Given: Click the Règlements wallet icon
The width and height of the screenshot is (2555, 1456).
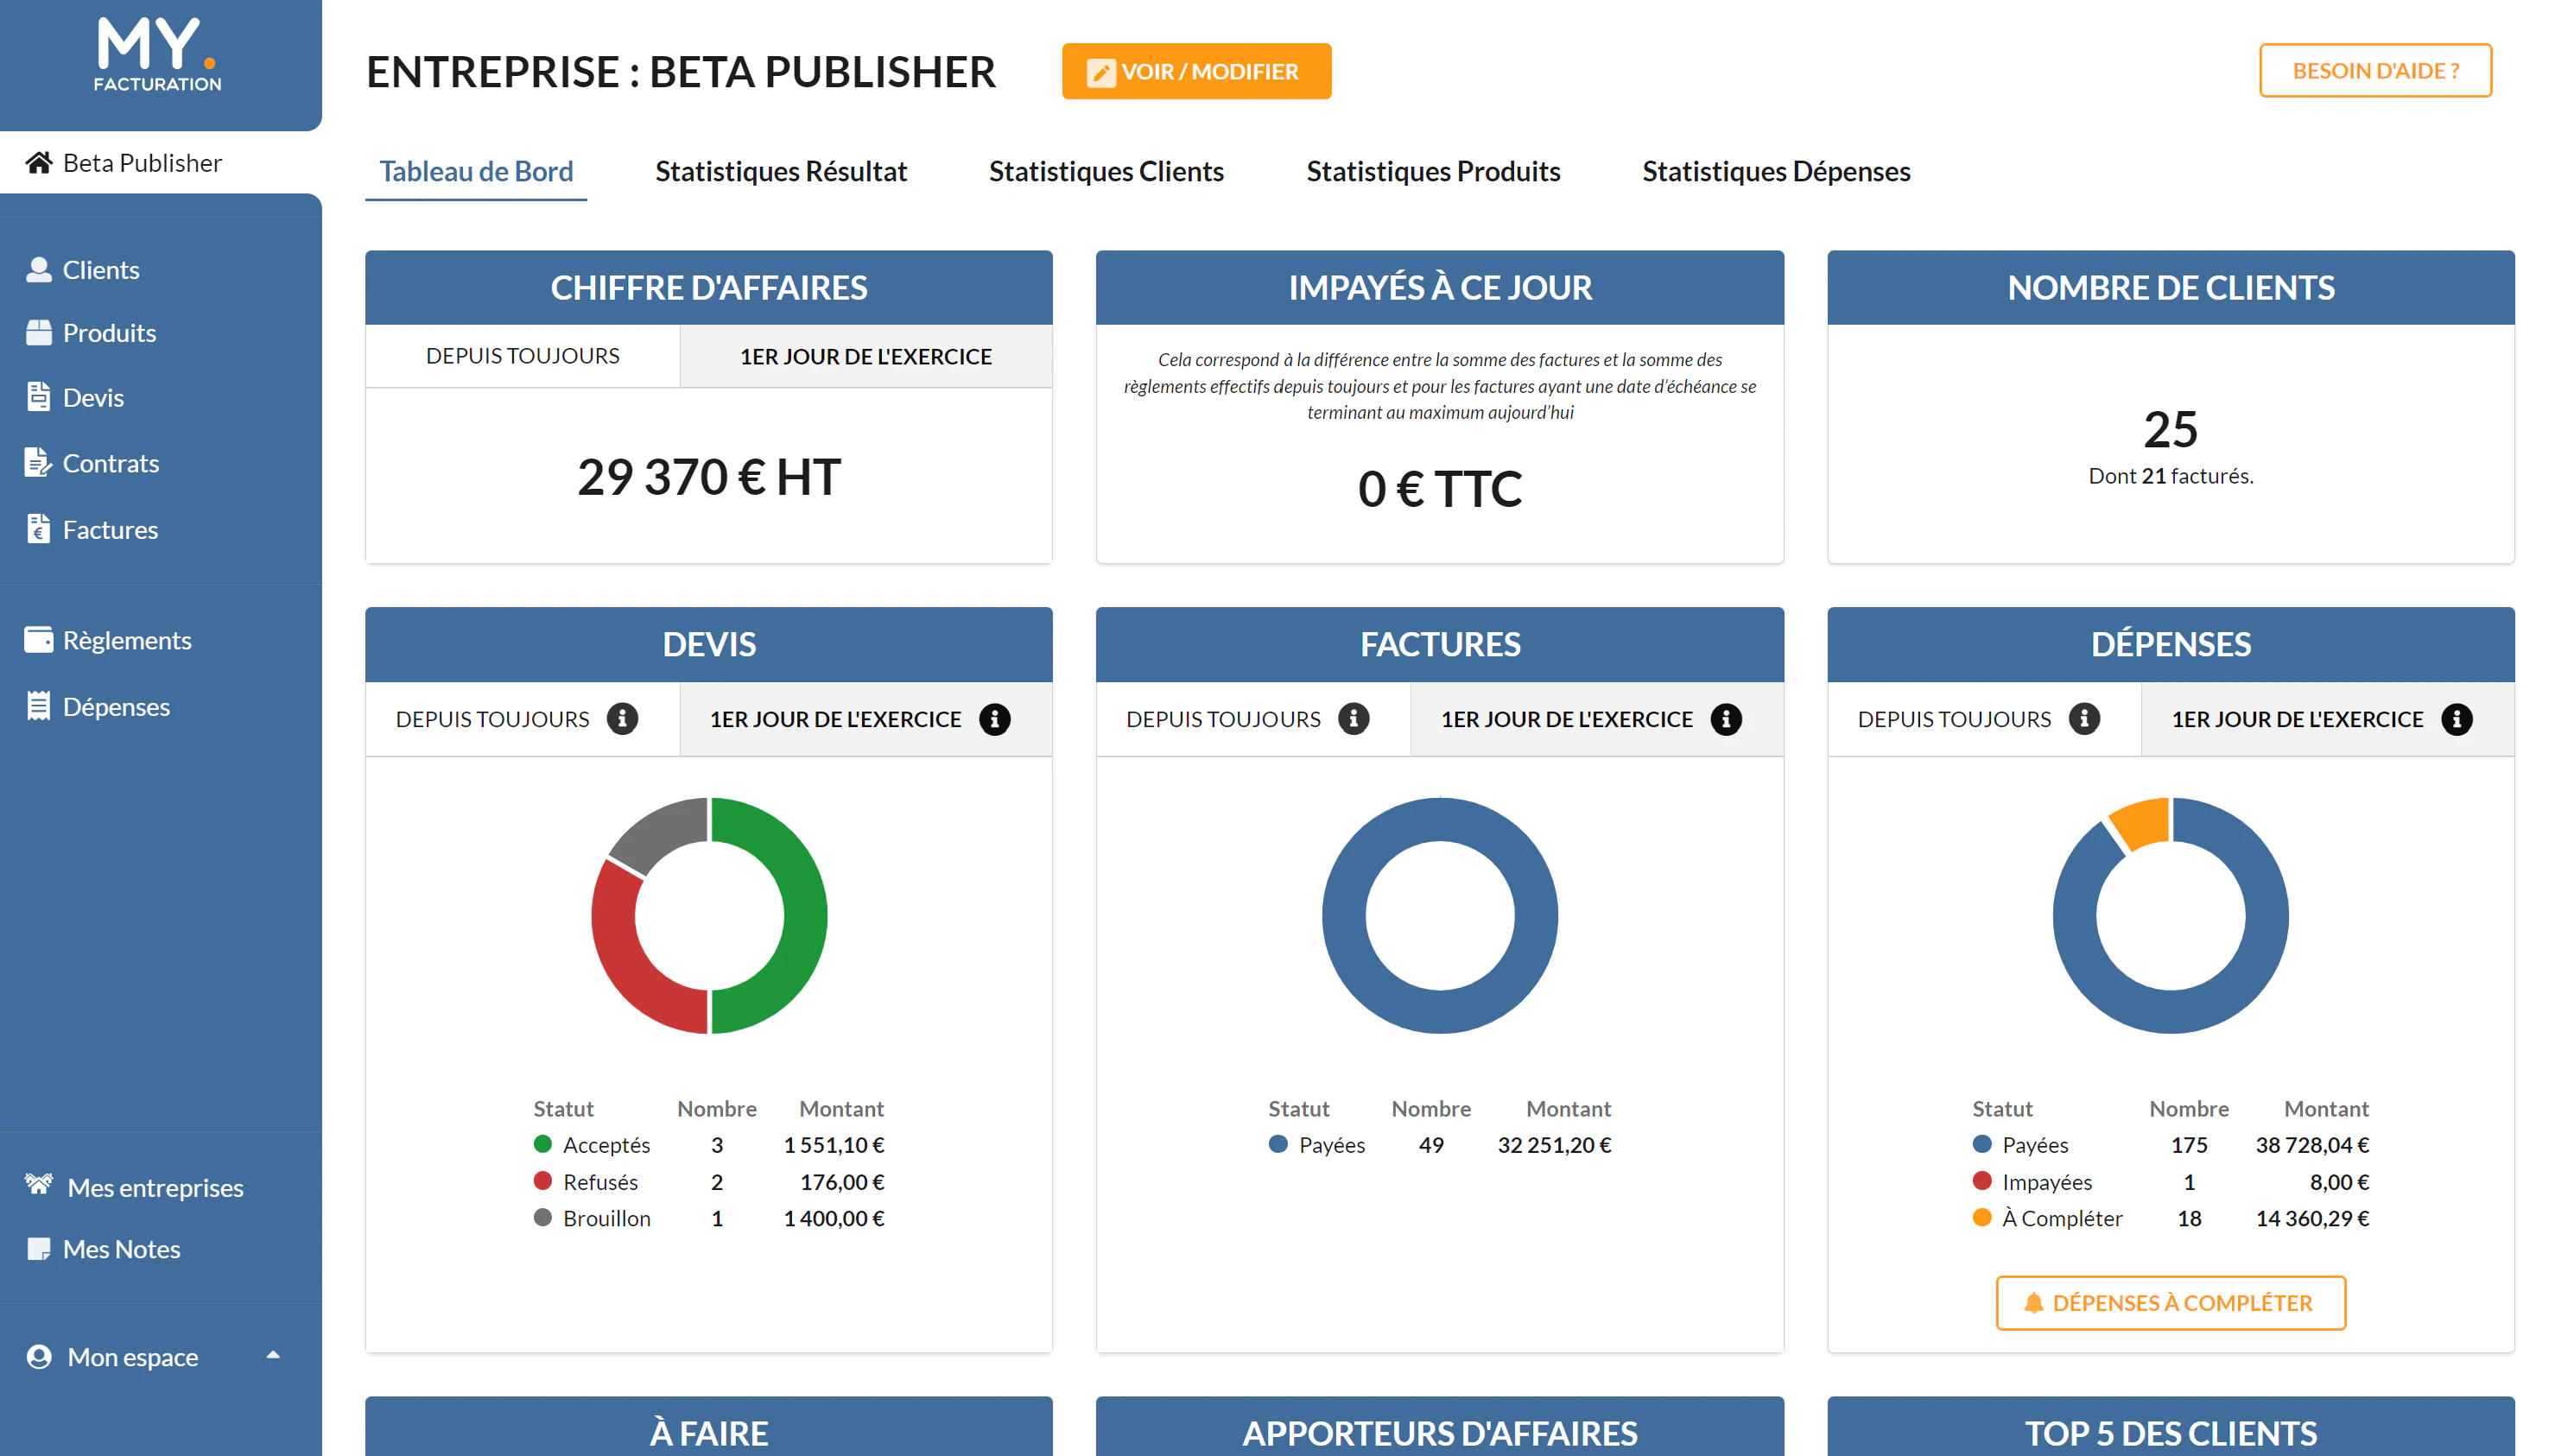Looking at the screenshot, I should (39, 640).
